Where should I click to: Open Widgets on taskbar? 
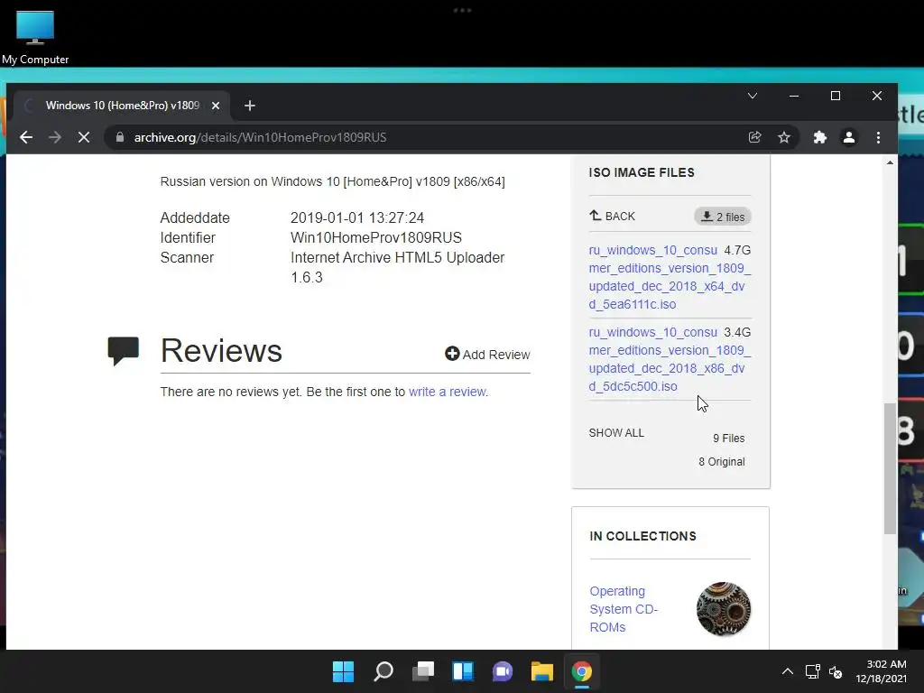point(463,671)
